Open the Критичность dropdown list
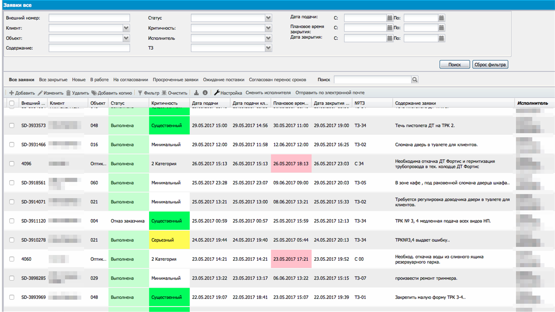 [268, 28]
